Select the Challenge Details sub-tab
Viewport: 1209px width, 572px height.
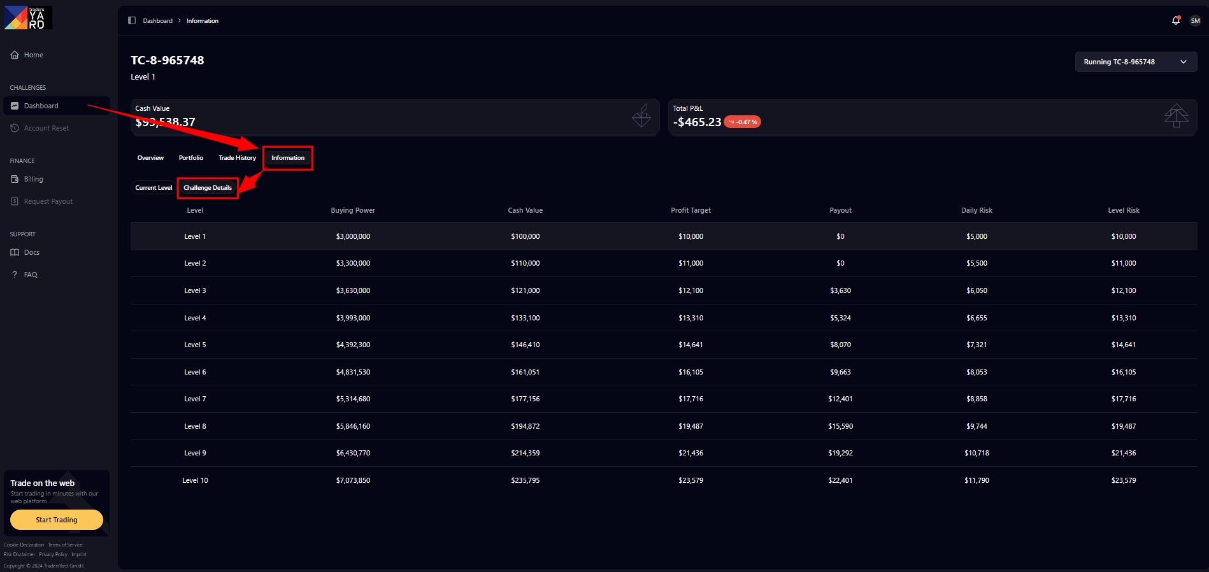(208, 188)
